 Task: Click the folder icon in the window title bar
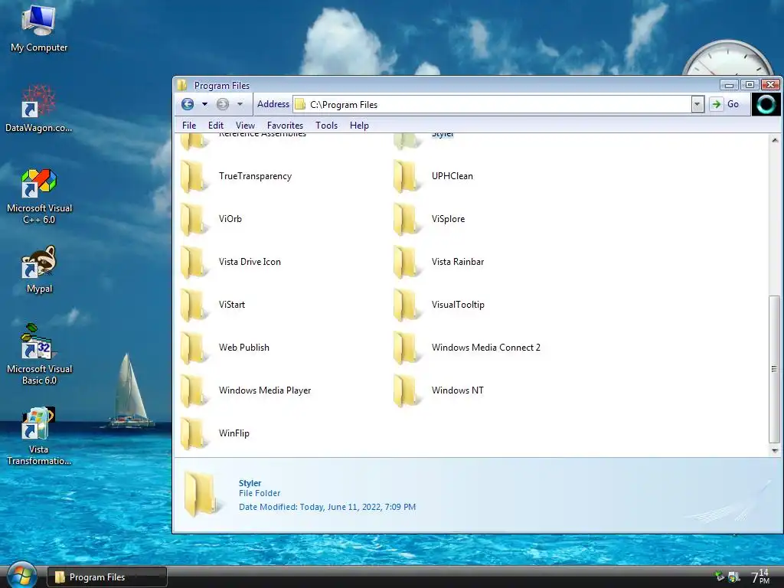pyautogui.click(x=182, y=85)
